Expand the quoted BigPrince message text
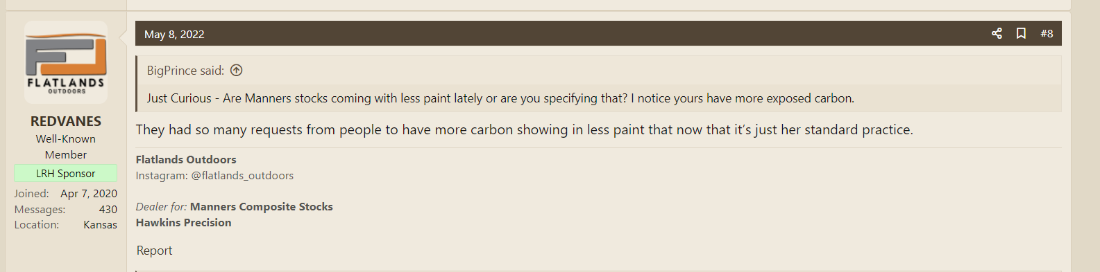The height and width of the screenshot is (272, 1100). point(500,98)
